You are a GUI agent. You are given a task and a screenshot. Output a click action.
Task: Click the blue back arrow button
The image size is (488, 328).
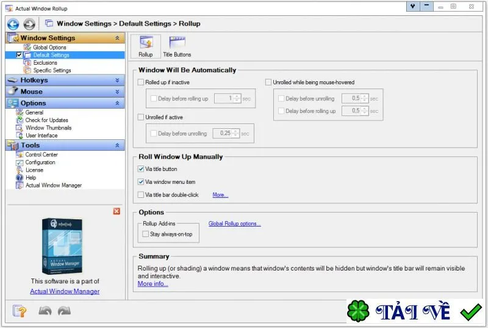point(13,24)
